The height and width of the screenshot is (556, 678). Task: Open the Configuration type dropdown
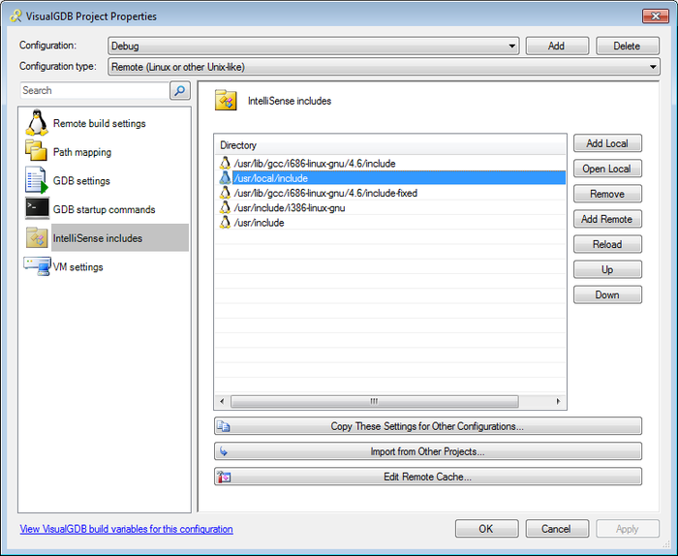point(384,67)
